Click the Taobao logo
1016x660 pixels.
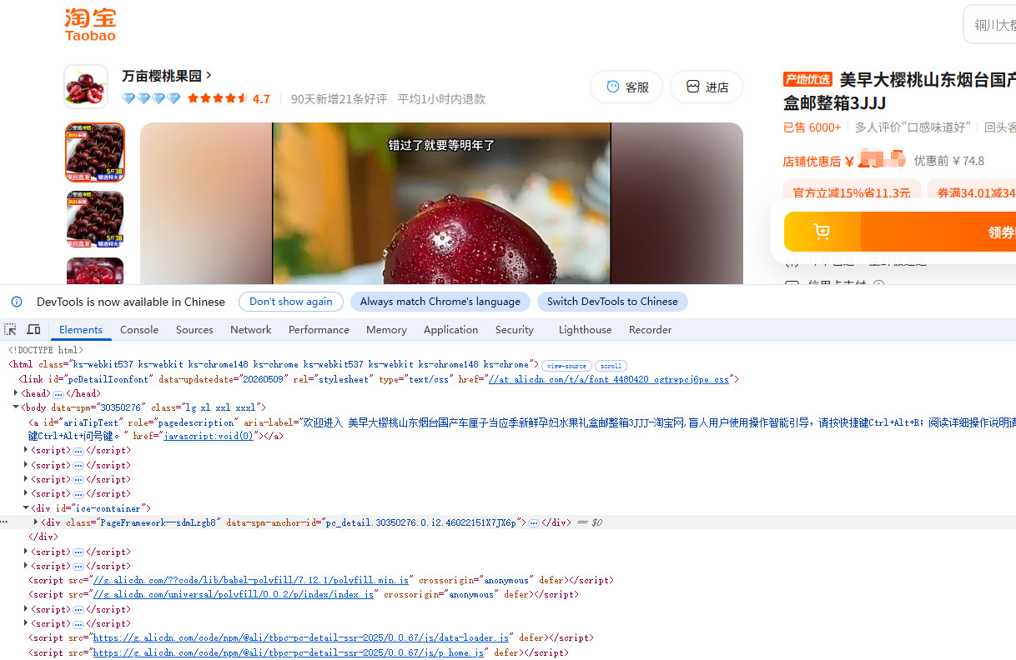[90, 25]
